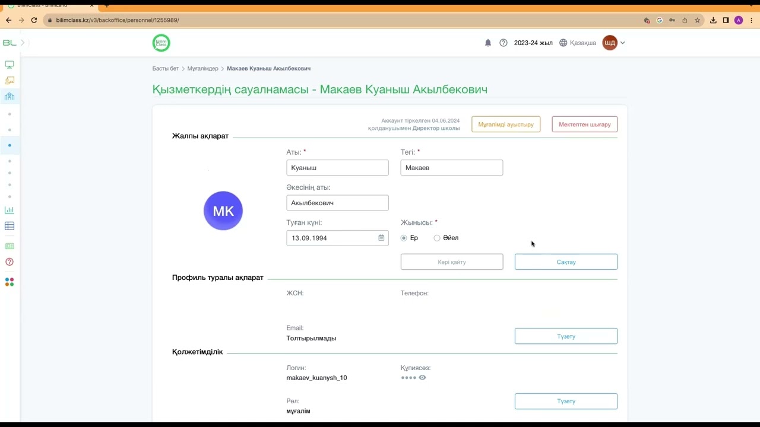
Task: Select the Әйел gender radio button
Action: click(x=437, y=238)
